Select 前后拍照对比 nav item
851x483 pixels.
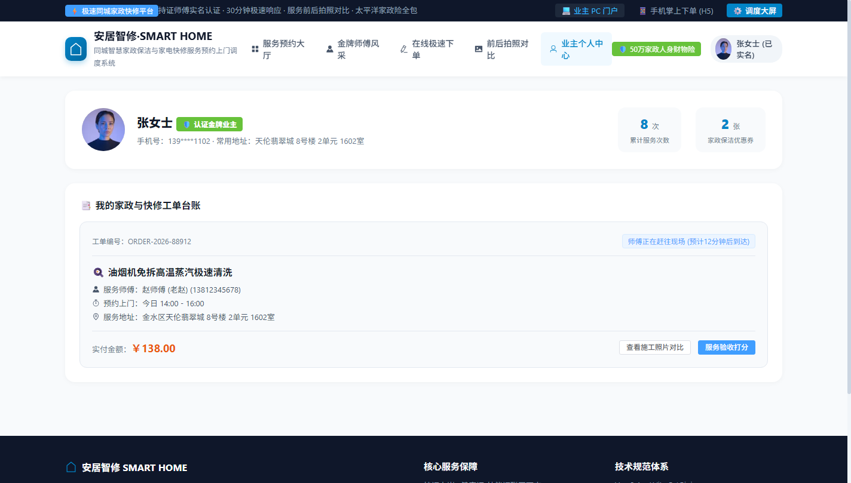pos(503,49)
